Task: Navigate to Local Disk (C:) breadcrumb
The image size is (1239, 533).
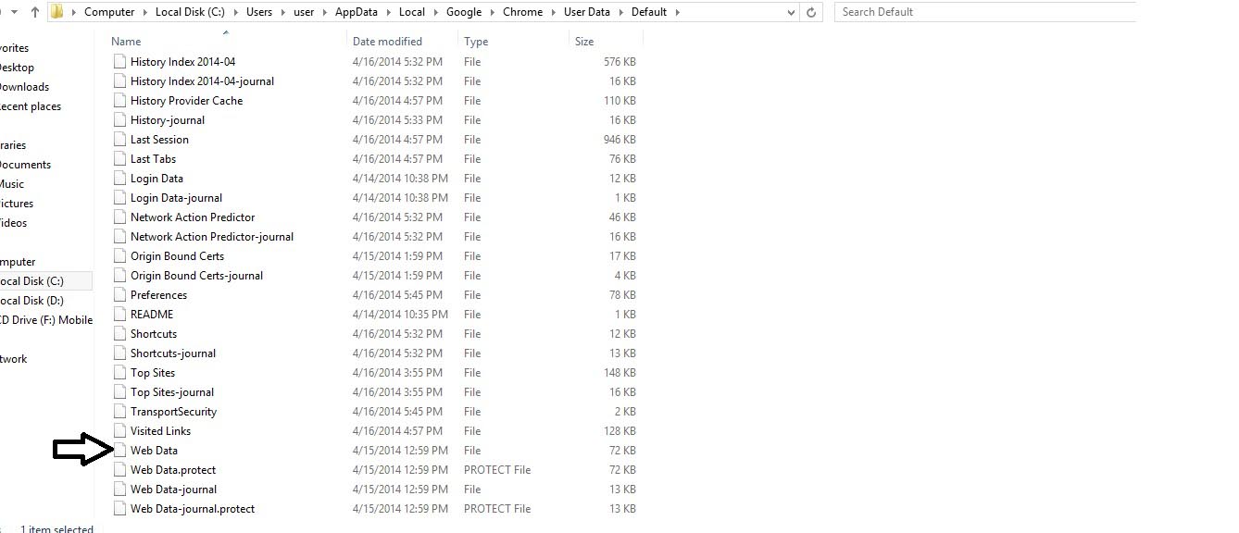Action: [189, 12]
